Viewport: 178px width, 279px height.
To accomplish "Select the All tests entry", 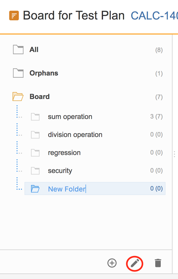I will coord(88,50).
